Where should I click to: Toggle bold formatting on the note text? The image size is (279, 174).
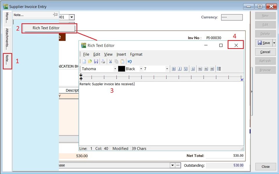(174, 69)
